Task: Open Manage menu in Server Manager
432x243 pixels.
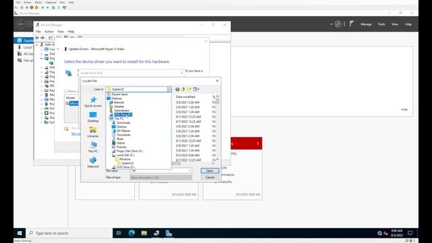Action: 366,24
